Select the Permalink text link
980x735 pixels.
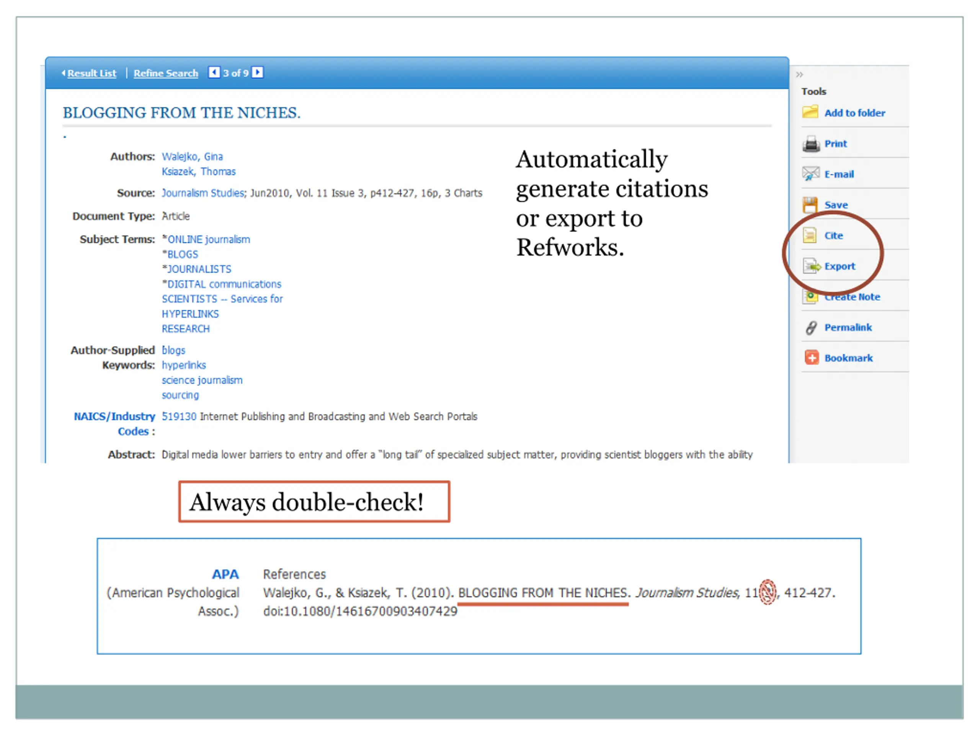(x=848, y=327)
